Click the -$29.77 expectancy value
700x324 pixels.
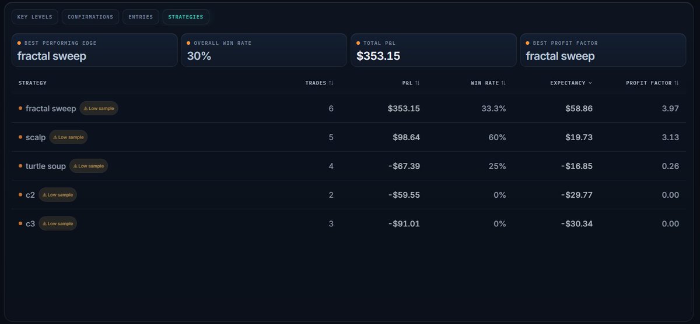pyautogui.click(x=576, y=195)
